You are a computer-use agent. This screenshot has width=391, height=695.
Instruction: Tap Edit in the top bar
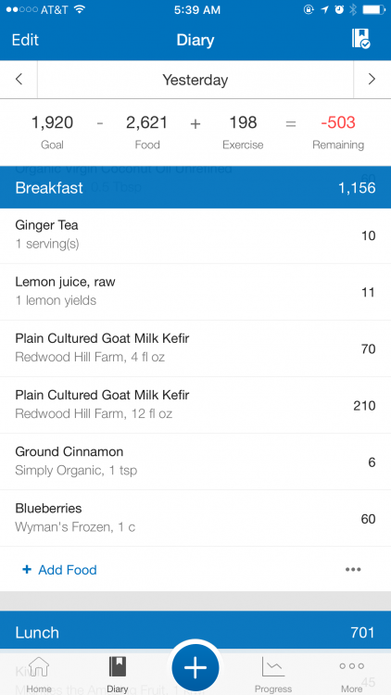pos(25,40)
